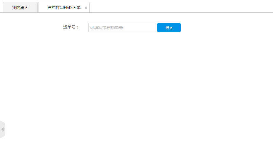Click the 运单号 label text
This screenshot has width=273, height=146.
(71, 27)
